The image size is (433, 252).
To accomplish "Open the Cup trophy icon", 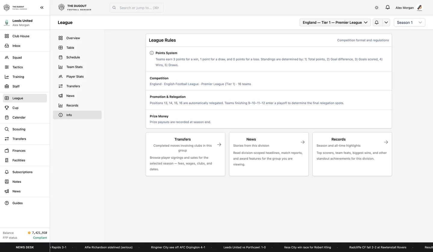I will [x=7, y=108].
